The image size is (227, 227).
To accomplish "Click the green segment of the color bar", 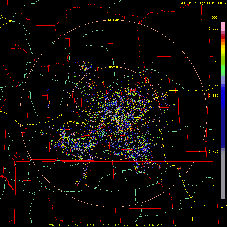I will [223, 69].
